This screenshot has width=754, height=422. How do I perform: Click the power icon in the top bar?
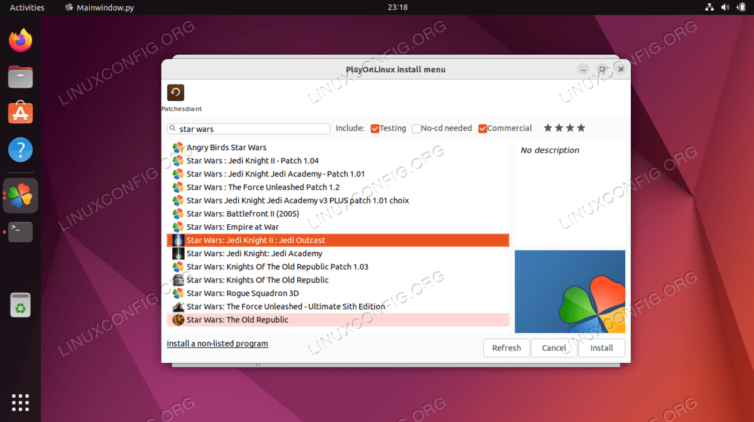[741, 8]
